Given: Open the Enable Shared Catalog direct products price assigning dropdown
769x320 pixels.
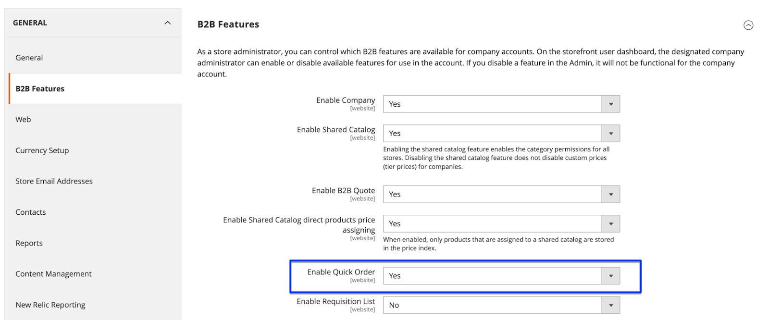Looking at the screenshot, I should 611,223.
